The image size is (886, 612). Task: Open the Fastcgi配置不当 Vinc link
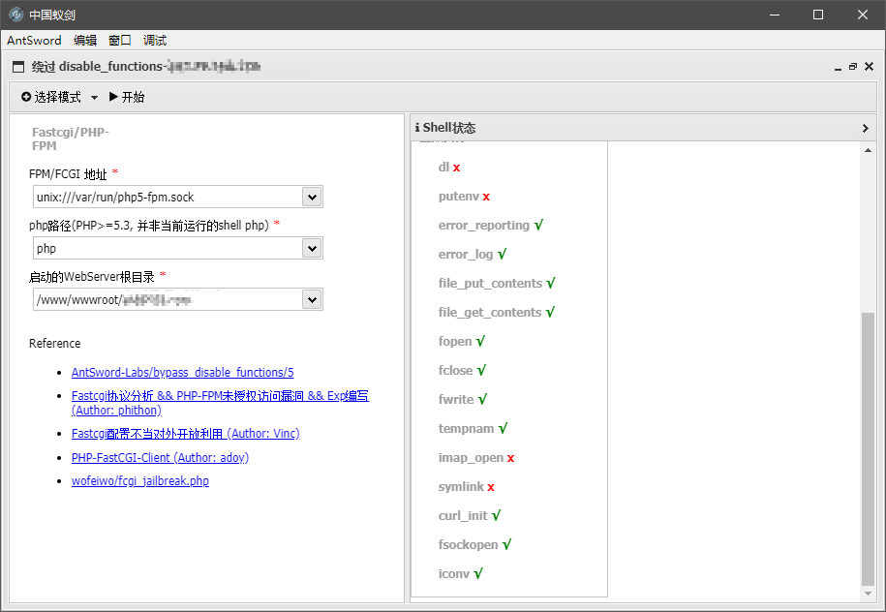point(185,434)
